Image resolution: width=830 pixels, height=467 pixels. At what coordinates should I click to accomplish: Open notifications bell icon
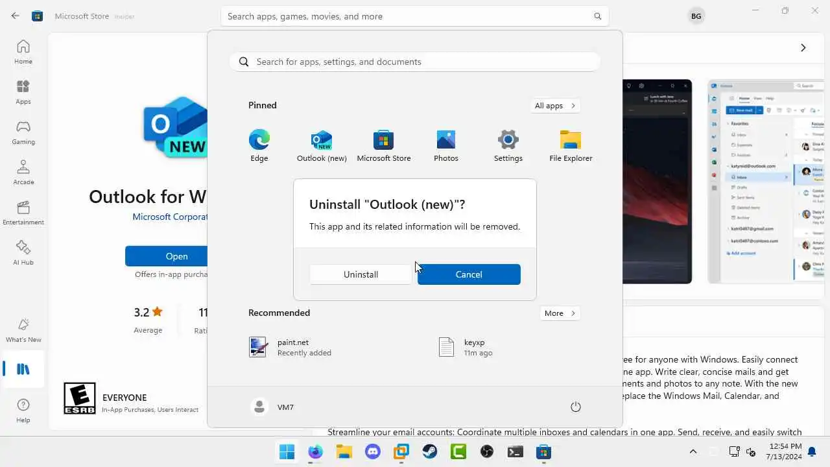(811, 451)
